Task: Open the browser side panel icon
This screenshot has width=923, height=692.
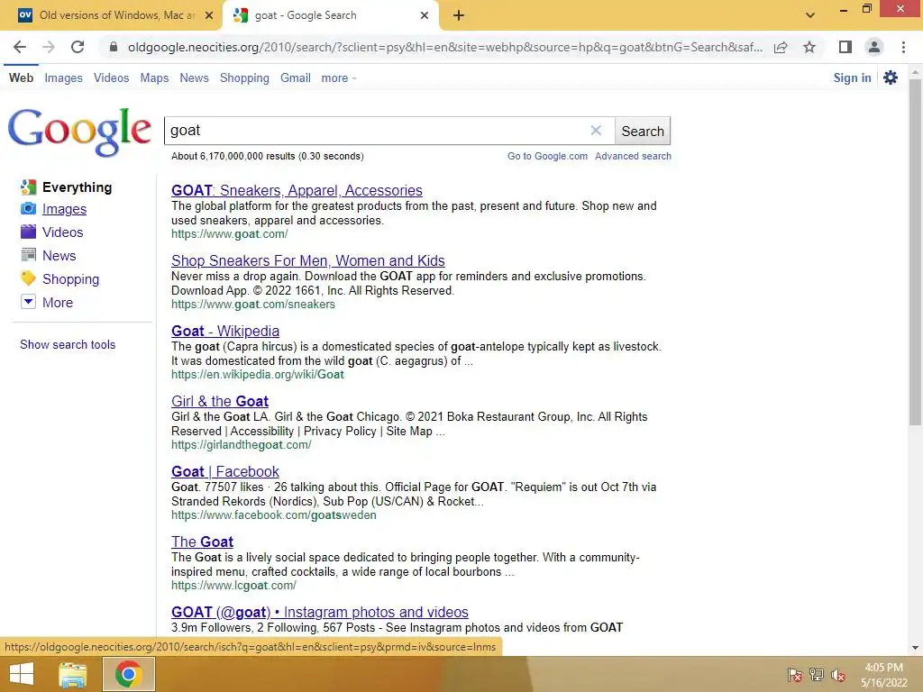Action: point(845,47)
